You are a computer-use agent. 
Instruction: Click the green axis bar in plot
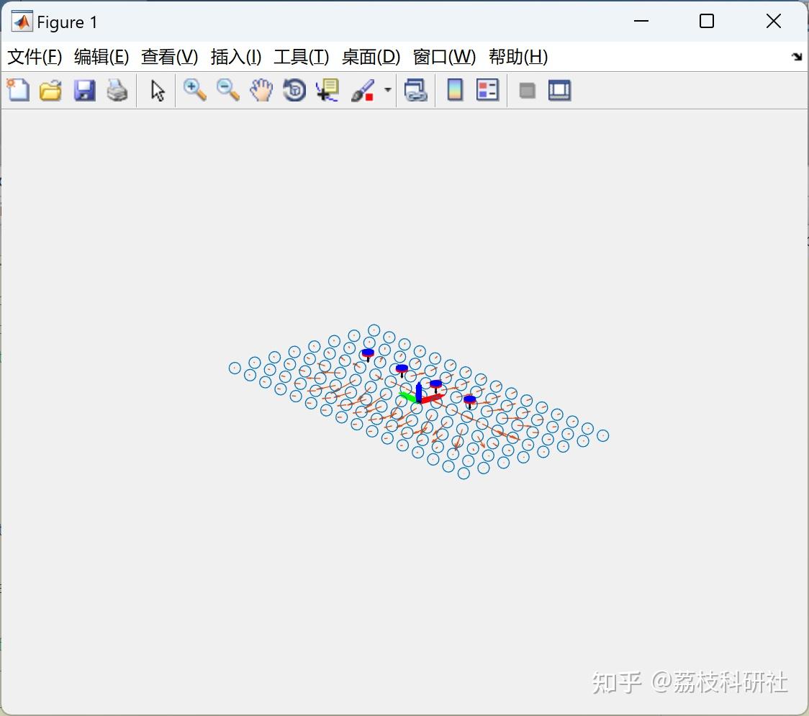407,396
